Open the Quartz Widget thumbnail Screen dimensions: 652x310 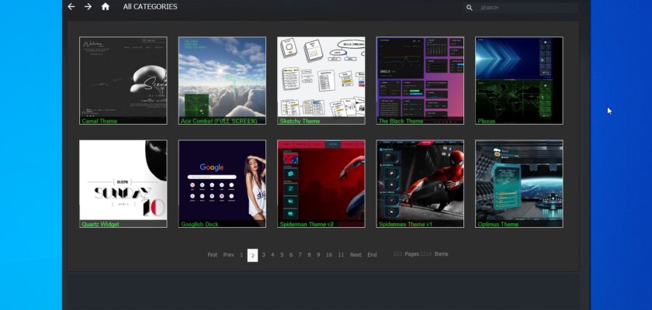123,183
